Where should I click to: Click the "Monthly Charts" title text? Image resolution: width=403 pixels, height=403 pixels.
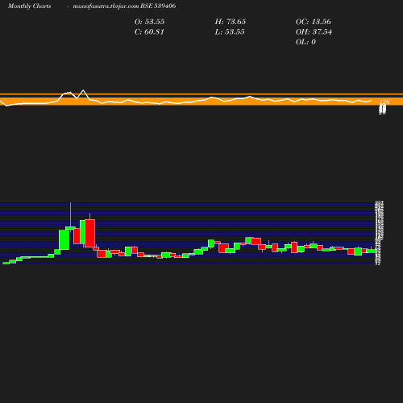tap(30, 6)
